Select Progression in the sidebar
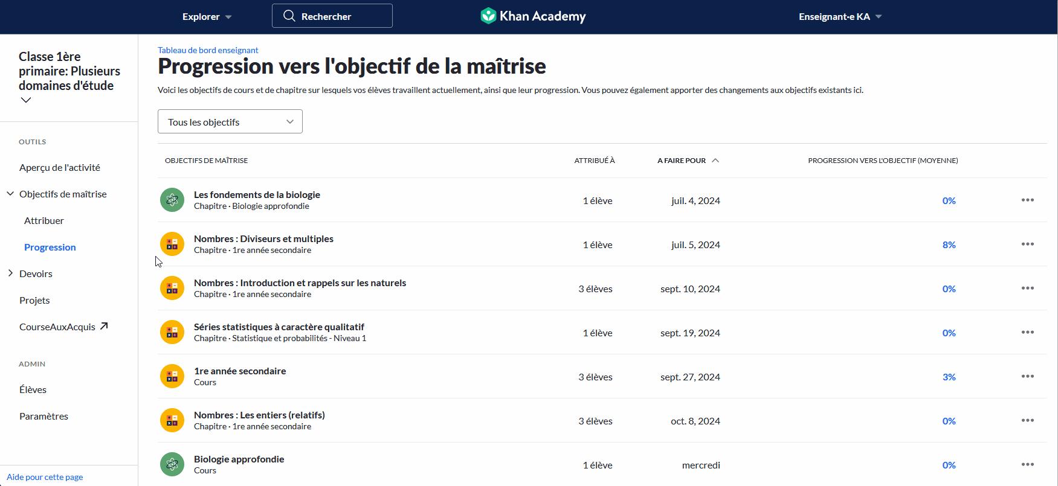1058x486 pixels. pos(50,247)
